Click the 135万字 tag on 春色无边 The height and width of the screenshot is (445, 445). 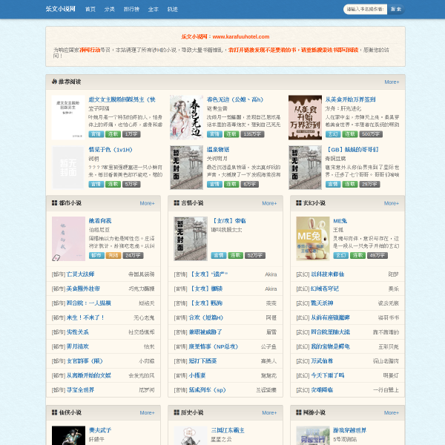click(x=252, y=134)
